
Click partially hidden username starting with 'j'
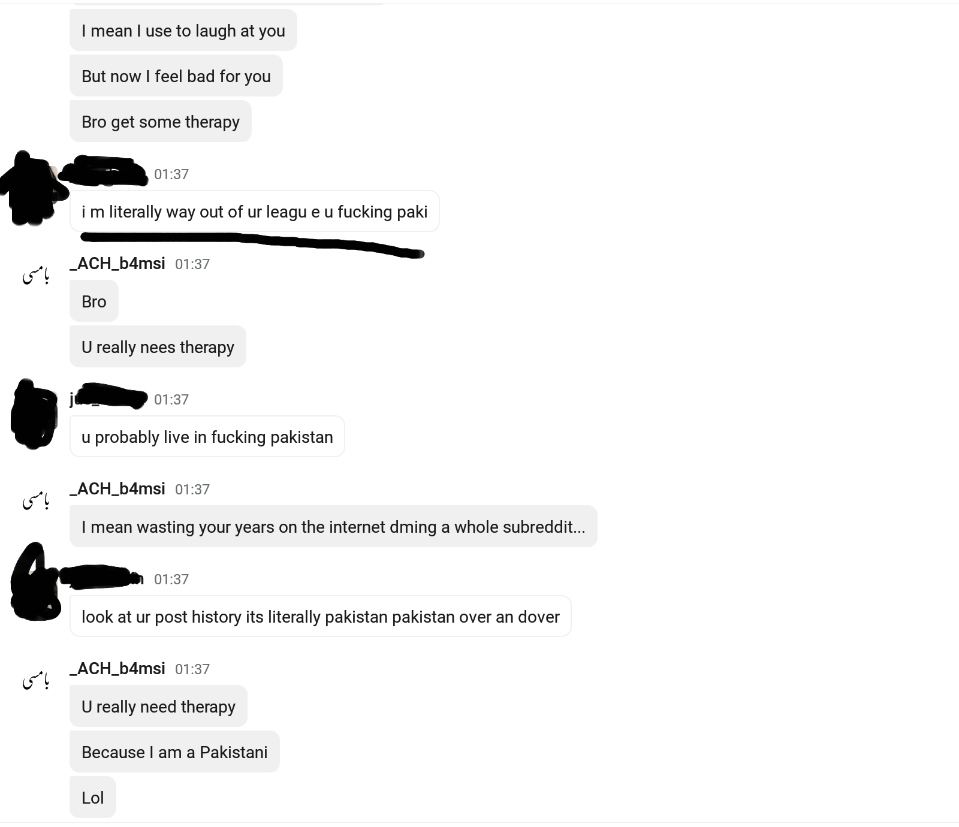coord(108,397)
